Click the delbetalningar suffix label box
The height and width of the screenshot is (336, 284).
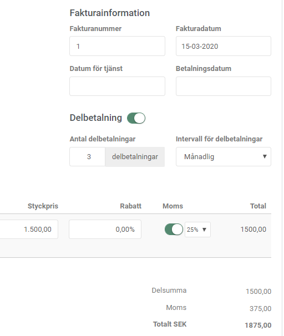tap(135, 157)
